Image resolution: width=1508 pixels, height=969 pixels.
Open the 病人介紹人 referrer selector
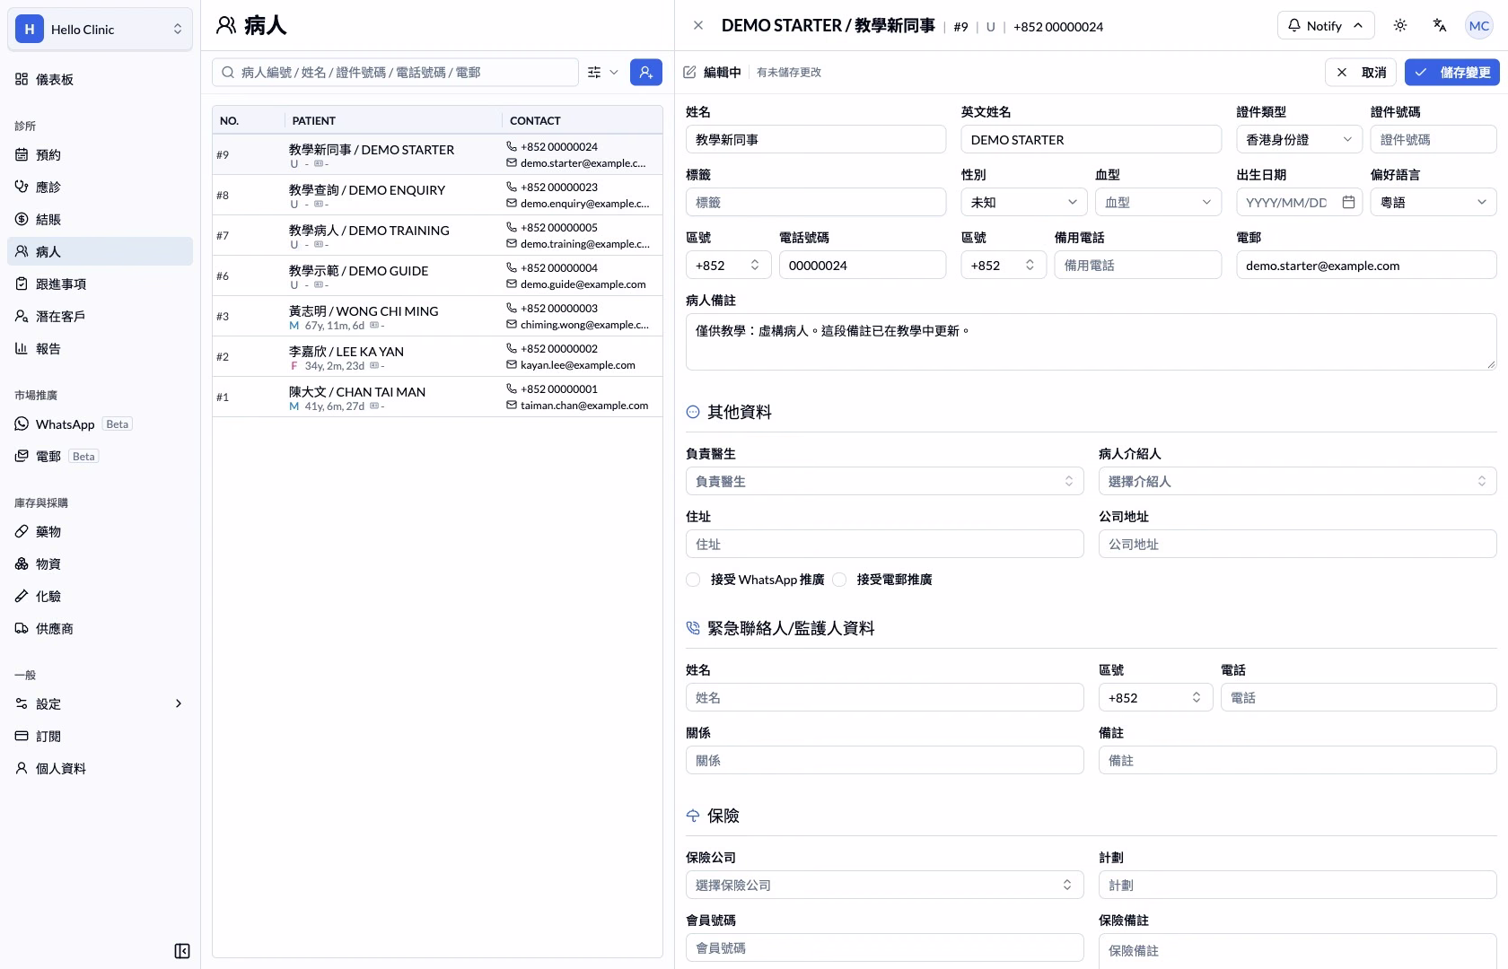pyautogui.click(x=1298, y=482)
